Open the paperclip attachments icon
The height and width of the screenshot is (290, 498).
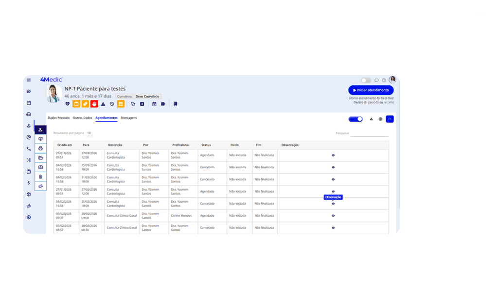pyautogui.click(x=41, y=177)
